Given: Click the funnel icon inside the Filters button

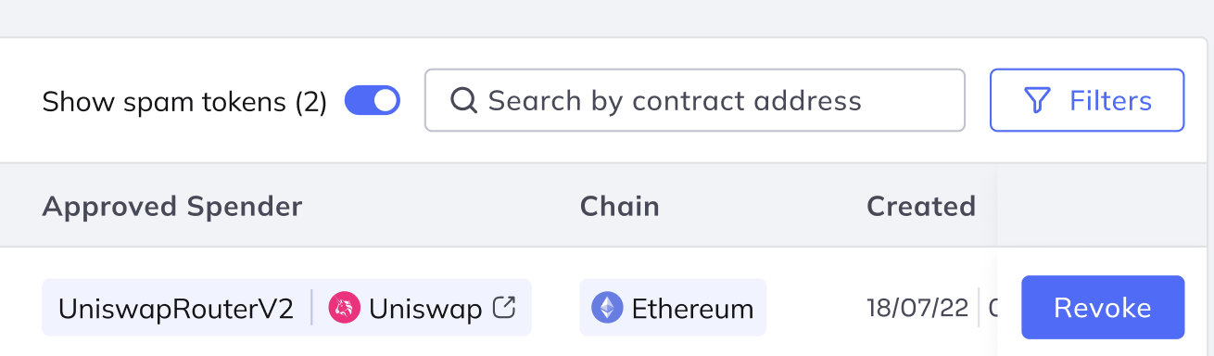Looking at the screenshot, I should pyautogui.click(x=1037, y=100).
